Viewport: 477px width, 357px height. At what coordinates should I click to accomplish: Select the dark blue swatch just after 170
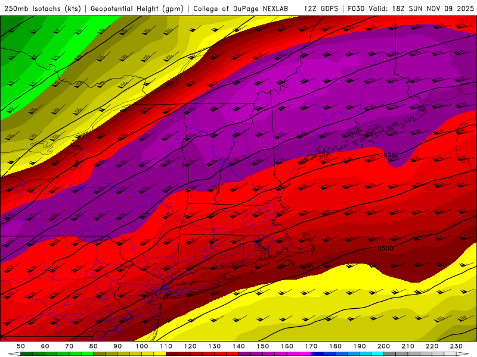[x=317, y=354]
